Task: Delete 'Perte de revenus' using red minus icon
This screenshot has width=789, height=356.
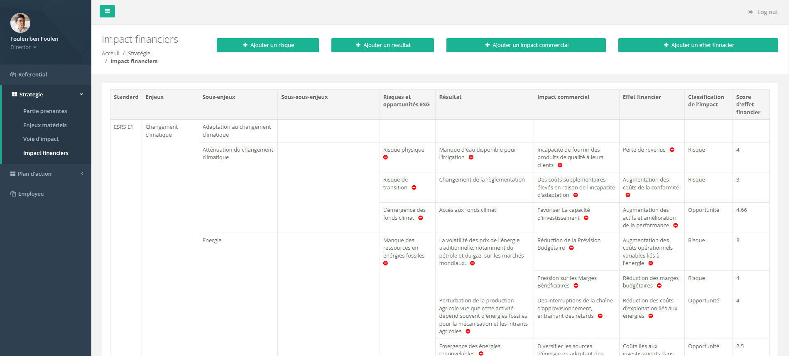Action: (672, 150)
